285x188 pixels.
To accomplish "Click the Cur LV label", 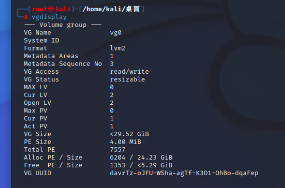I will (36, 95).
